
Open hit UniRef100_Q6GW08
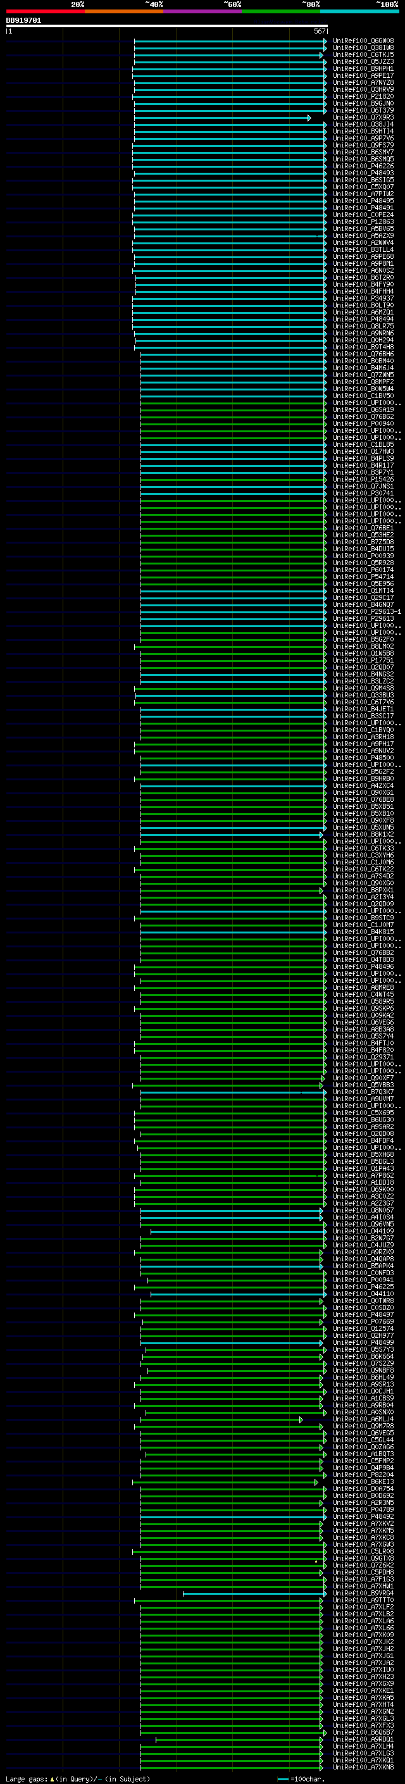[363, 41]
